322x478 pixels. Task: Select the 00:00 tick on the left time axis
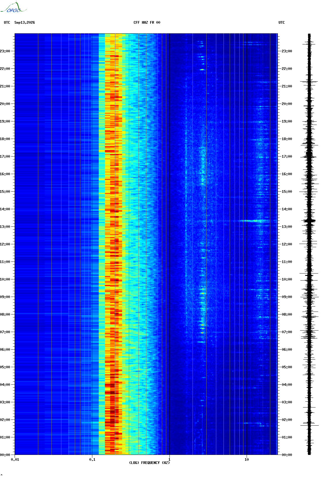pyautogui.click(x=5, y=455)
